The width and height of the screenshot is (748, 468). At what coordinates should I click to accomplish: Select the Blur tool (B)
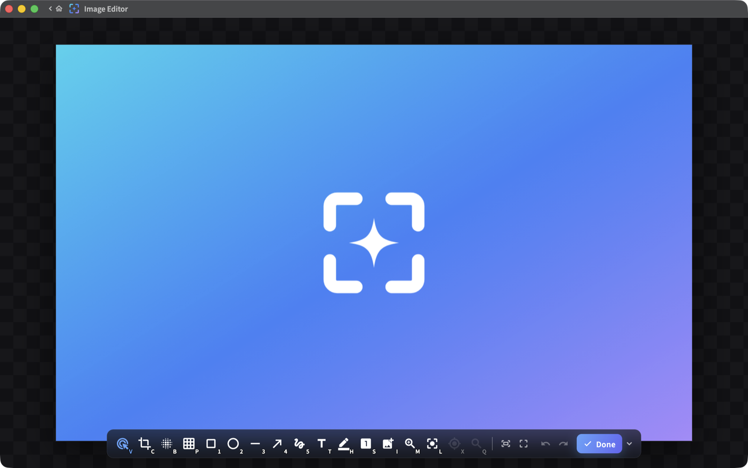point(167,444)
